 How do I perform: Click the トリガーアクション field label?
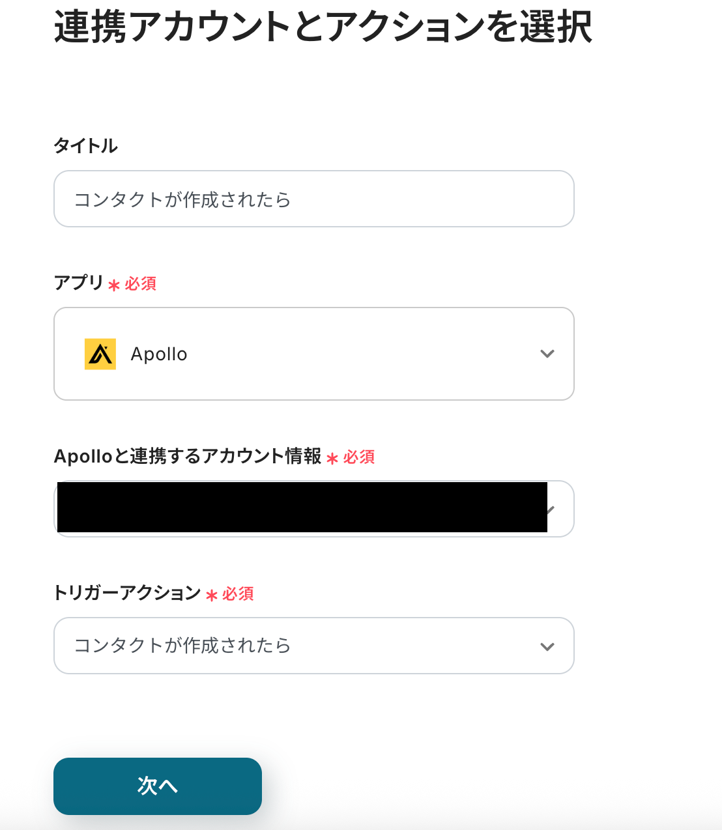127,593
